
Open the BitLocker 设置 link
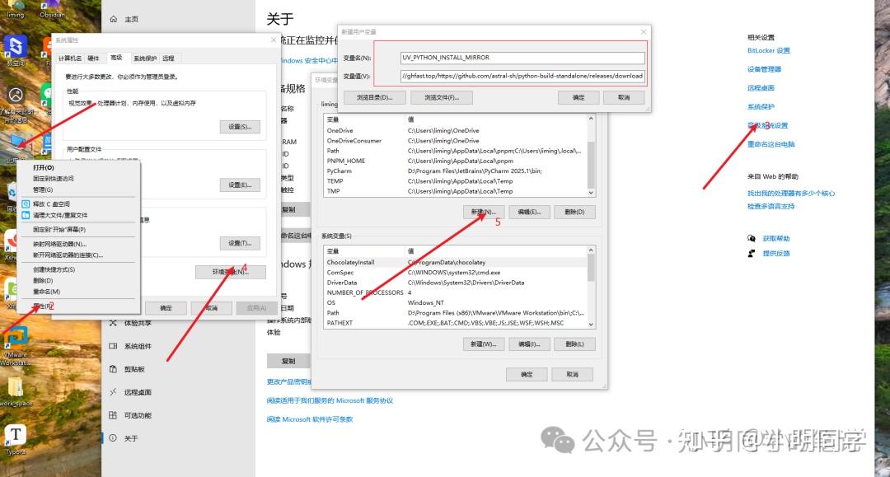(769, 50)
